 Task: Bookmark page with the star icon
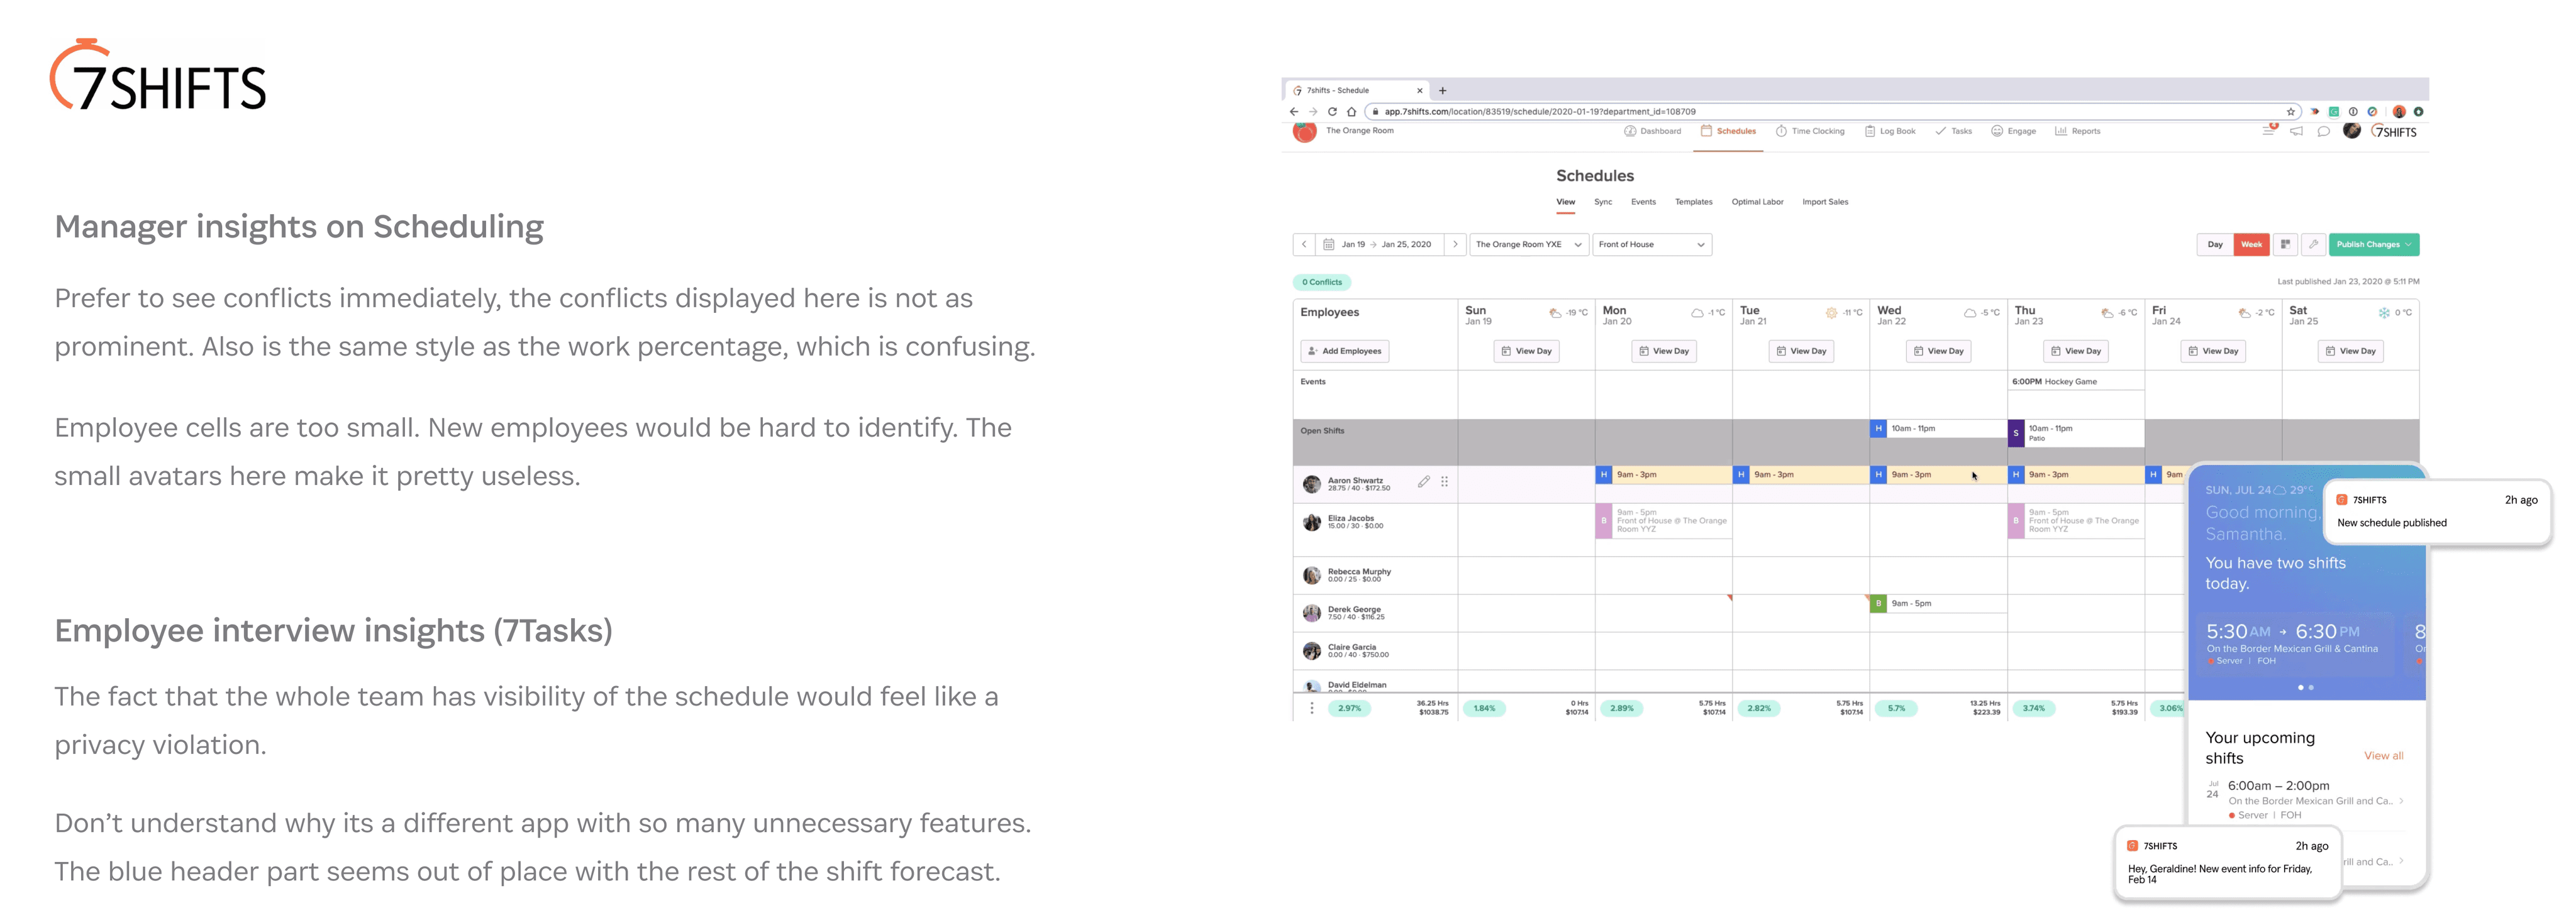pos(2290,112)
